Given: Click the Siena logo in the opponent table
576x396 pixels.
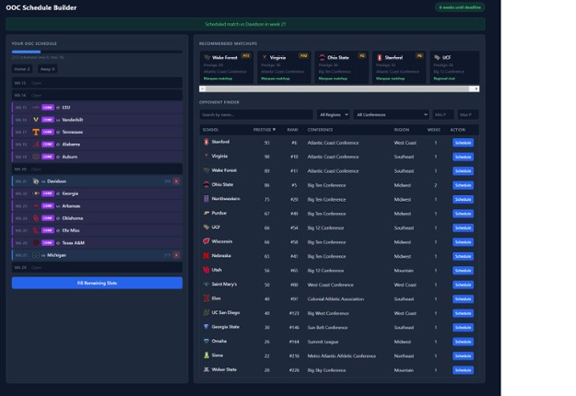Looking at the screenshot, I should [x=206, y=355].
